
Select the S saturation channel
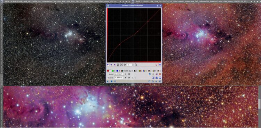point(159,71)
